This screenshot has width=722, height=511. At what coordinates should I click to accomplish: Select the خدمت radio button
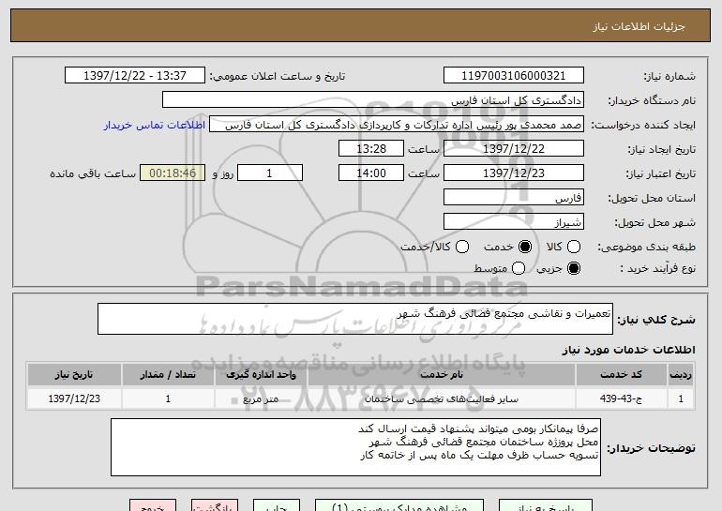click(524, 247)
